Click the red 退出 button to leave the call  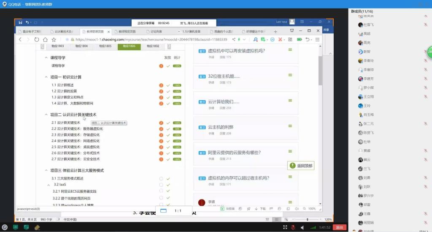339,227
